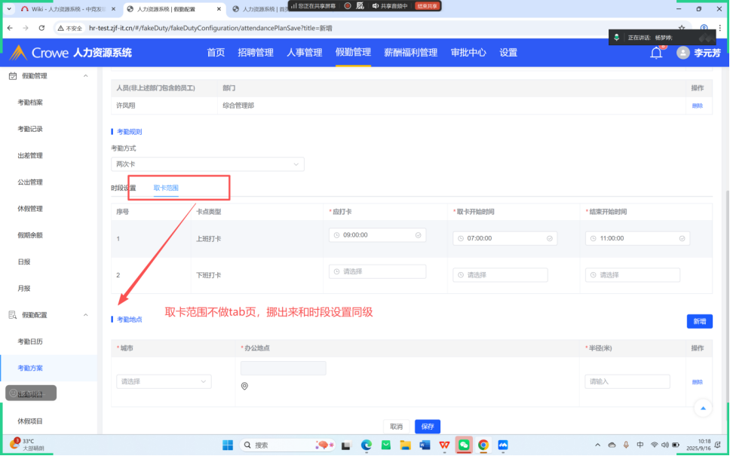Open 公出管理 in the sidebar
Image resolution: width=730 pixels, height=456 pixels.
tap(30, 182)
